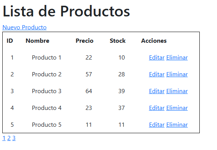Click the Nombre column header
The width and height of the screenshot is (217, 150).
pos(38,40)
